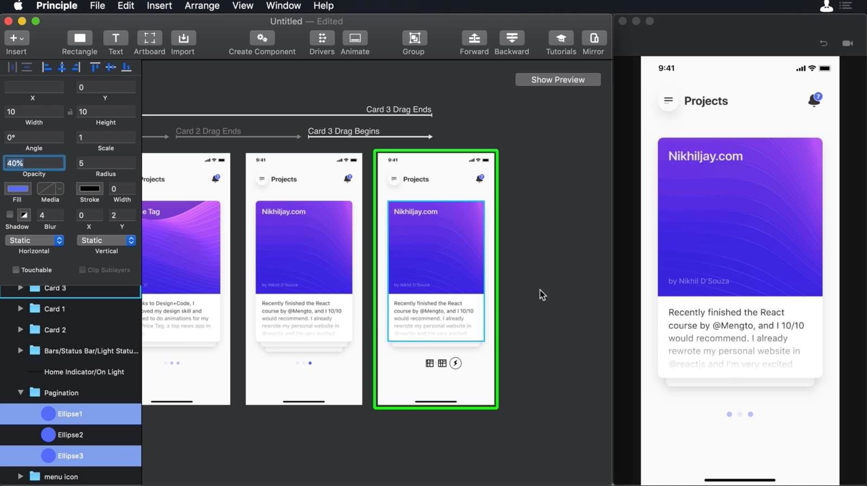
Task: Distribute layers horizontally icon
Action: [x=12, y=67]
